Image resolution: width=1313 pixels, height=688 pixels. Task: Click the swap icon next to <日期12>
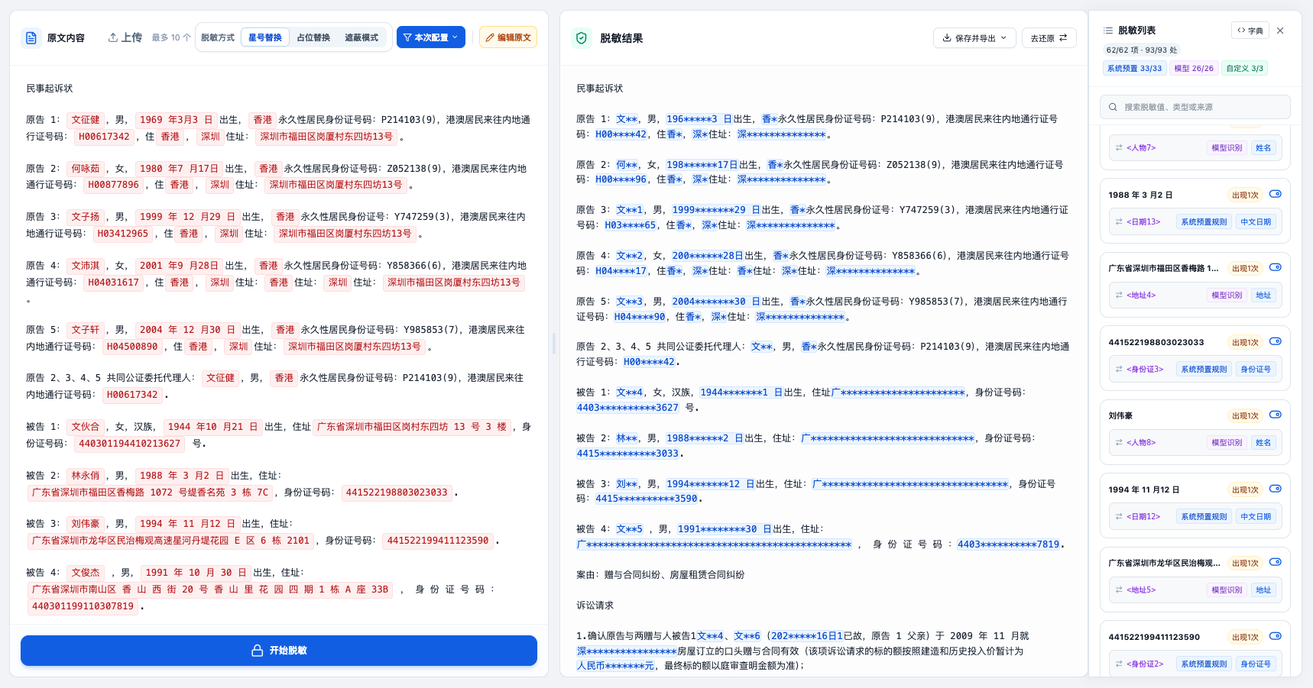pos(1119,516)
